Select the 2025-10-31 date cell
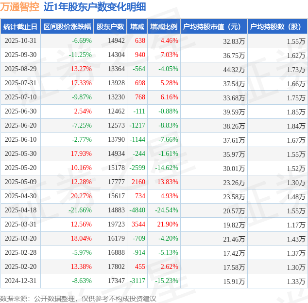 20,41
